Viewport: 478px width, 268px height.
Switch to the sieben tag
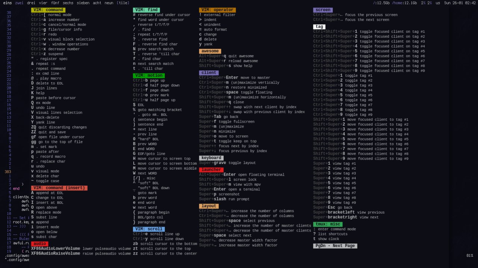click(x=83, y=3)
